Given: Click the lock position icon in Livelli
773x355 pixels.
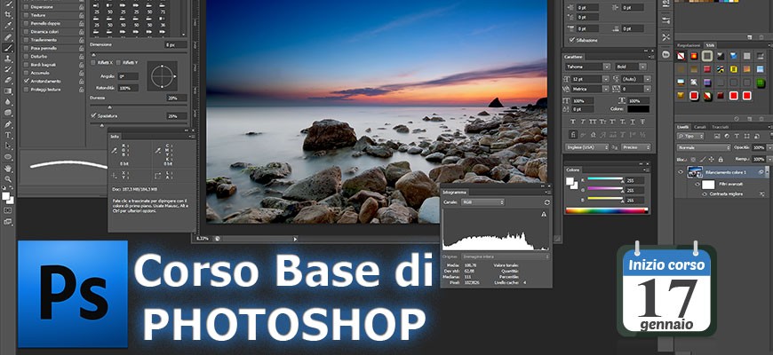Looking at the screenshot, I should click(x=712, y=160).
